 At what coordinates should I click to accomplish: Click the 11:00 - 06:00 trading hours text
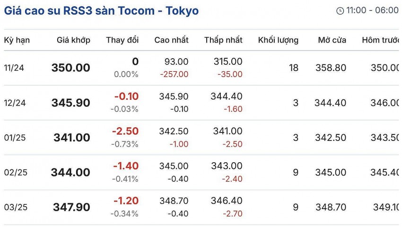tap(372, 11)
